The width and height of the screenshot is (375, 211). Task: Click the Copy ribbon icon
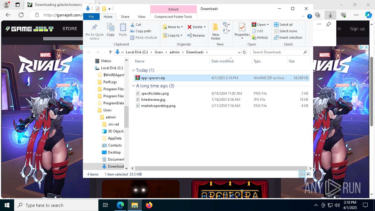coord(110,30)
